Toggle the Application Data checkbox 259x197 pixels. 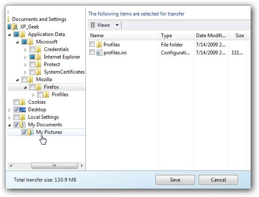pos(16,34)
